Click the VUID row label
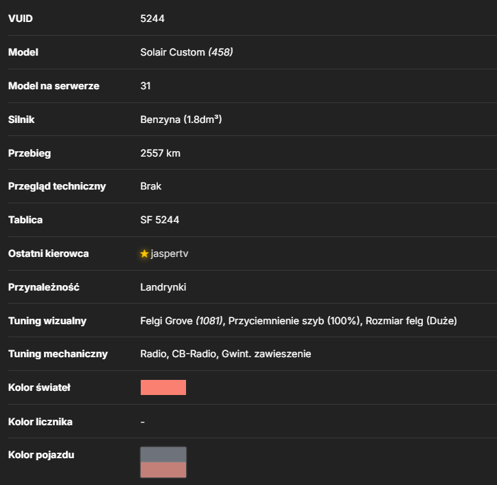 [21, 19]
